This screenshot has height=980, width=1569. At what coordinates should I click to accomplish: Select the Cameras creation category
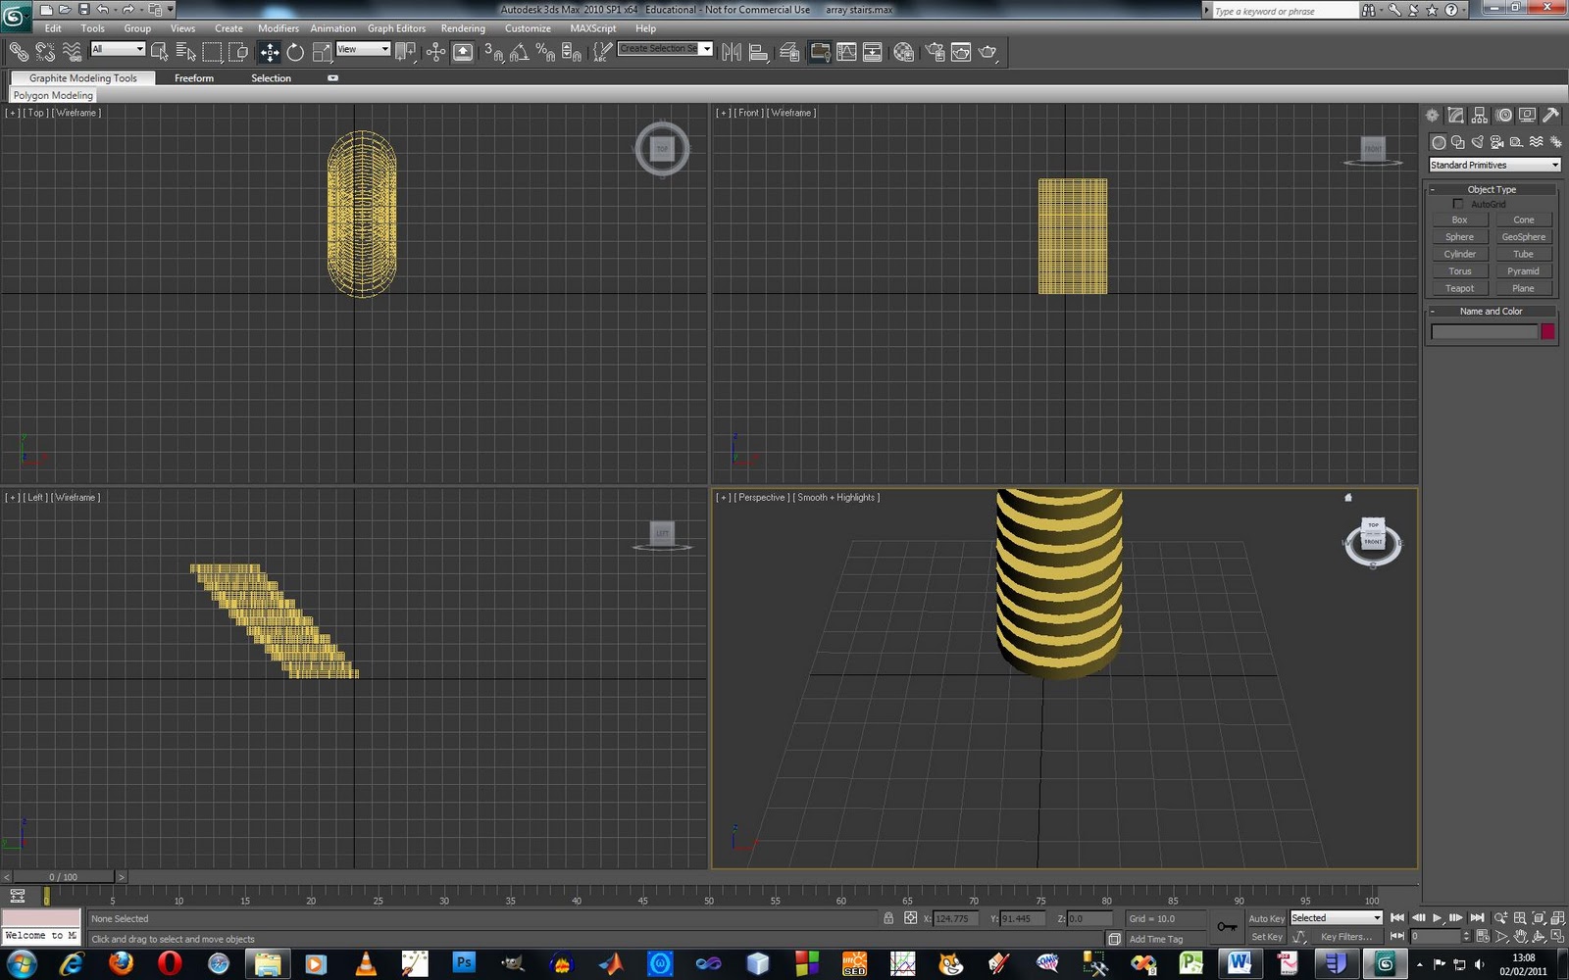[x=1497, y=142]
